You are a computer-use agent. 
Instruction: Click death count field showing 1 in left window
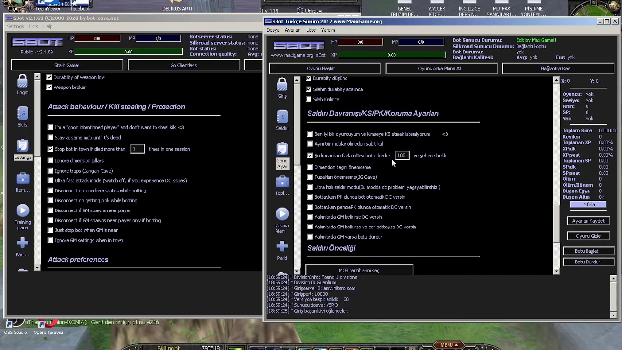(138, 149)
